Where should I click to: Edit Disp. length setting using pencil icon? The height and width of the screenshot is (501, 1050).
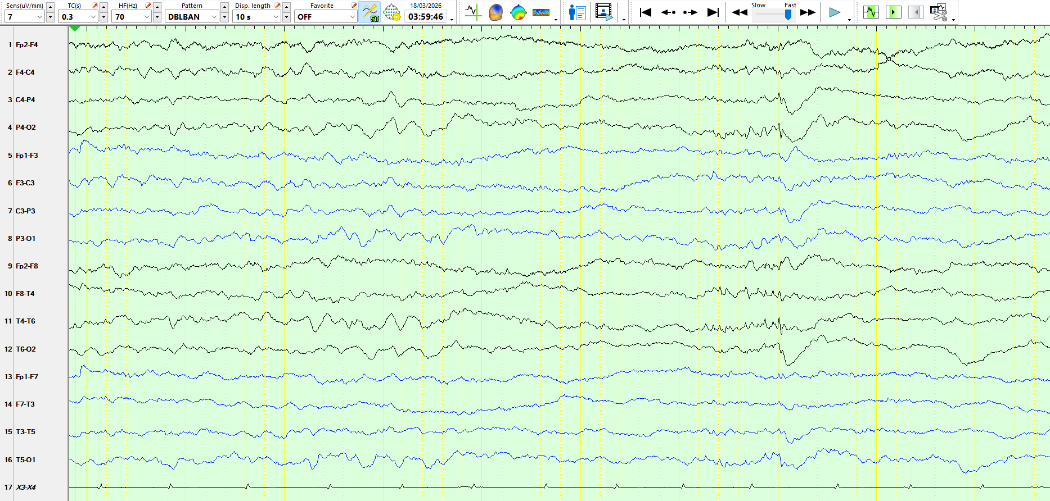277,6
